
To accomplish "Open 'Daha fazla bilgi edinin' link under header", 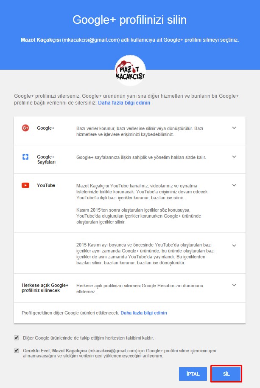I will 124,103.
